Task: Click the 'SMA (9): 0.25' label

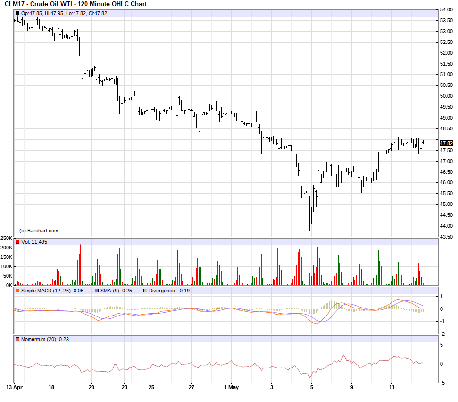Action: pos(116,291)
